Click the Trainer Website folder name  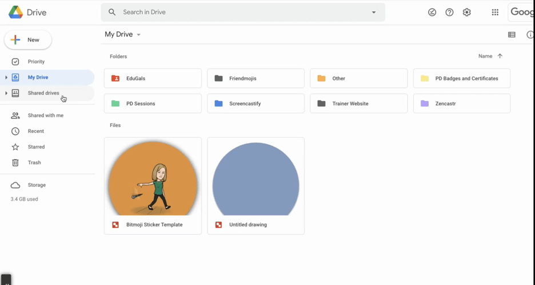[350, 103]
